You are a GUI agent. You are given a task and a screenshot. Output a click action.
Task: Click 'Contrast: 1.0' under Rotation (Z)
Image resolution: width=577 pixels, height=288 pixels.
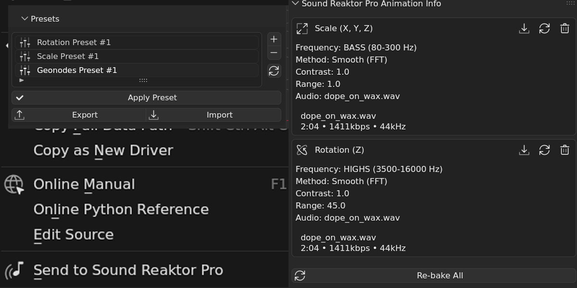click(322, 193)
